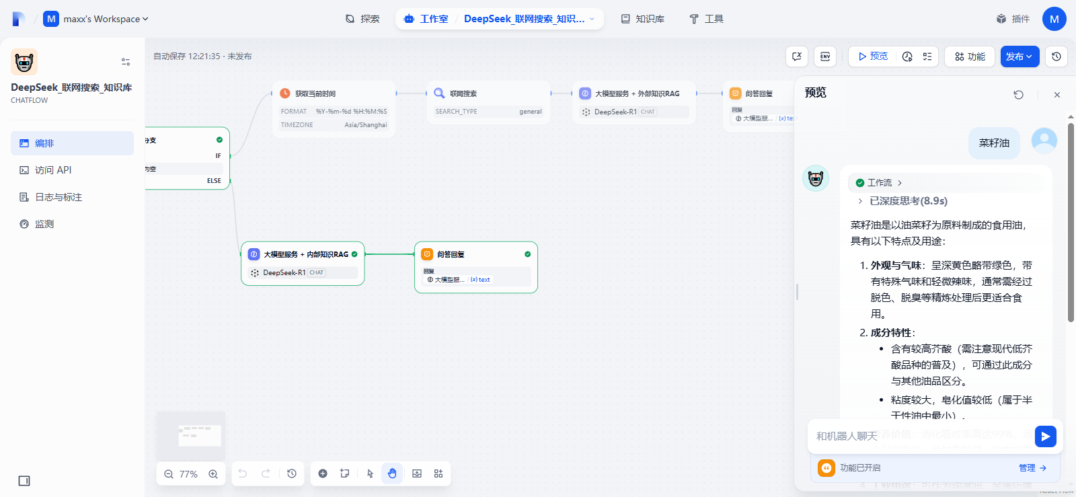View run history clock-play icon

tap(907, 56)
